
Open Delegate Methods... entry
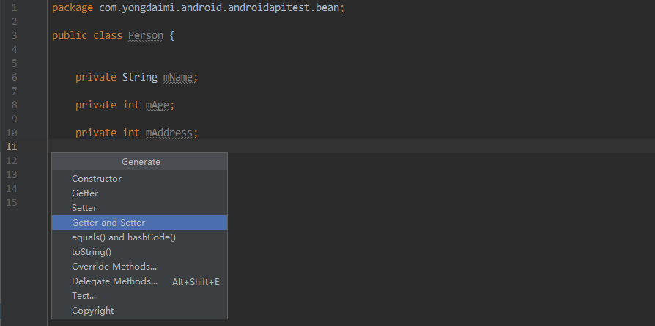pos(139,281)
